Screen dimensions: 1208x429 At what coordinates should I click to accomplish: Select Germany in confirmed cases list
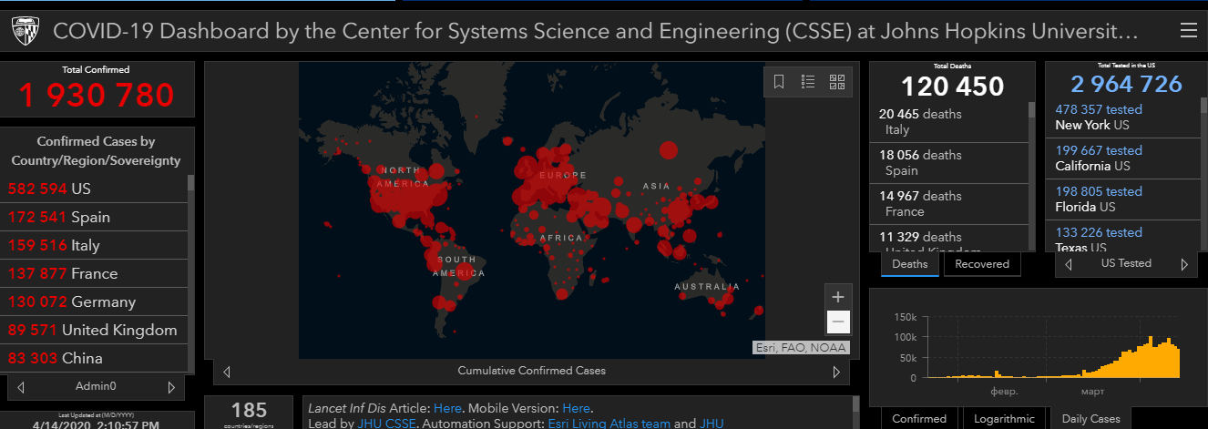coord(95,302)
